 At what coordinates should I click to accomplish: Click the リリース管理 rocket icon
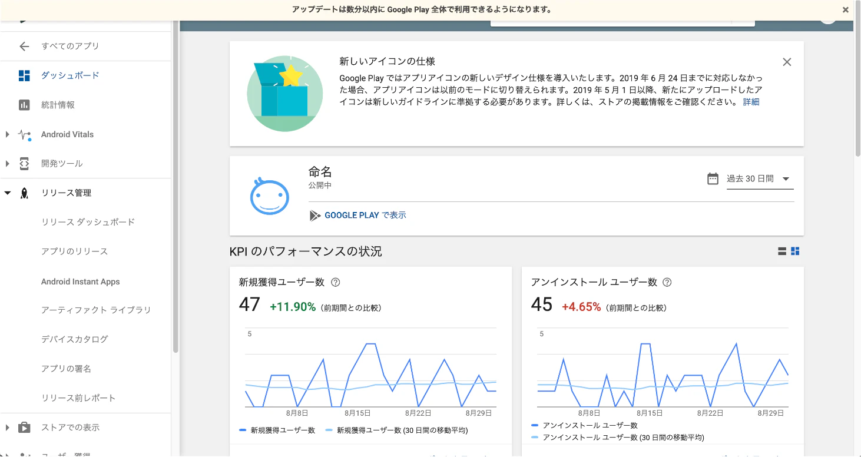[24, 193]
